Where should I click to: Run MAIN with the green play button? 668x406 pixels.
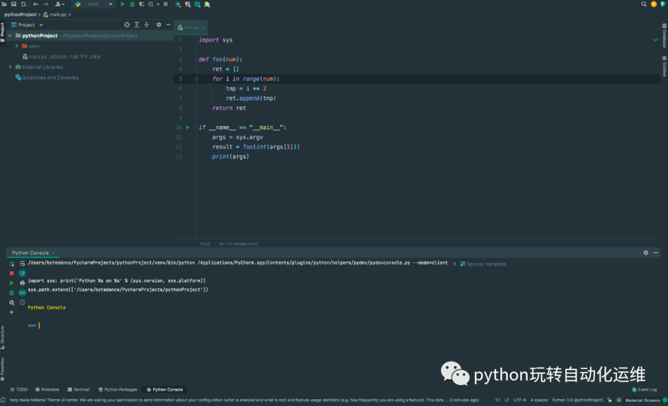[x=122, y=4]
